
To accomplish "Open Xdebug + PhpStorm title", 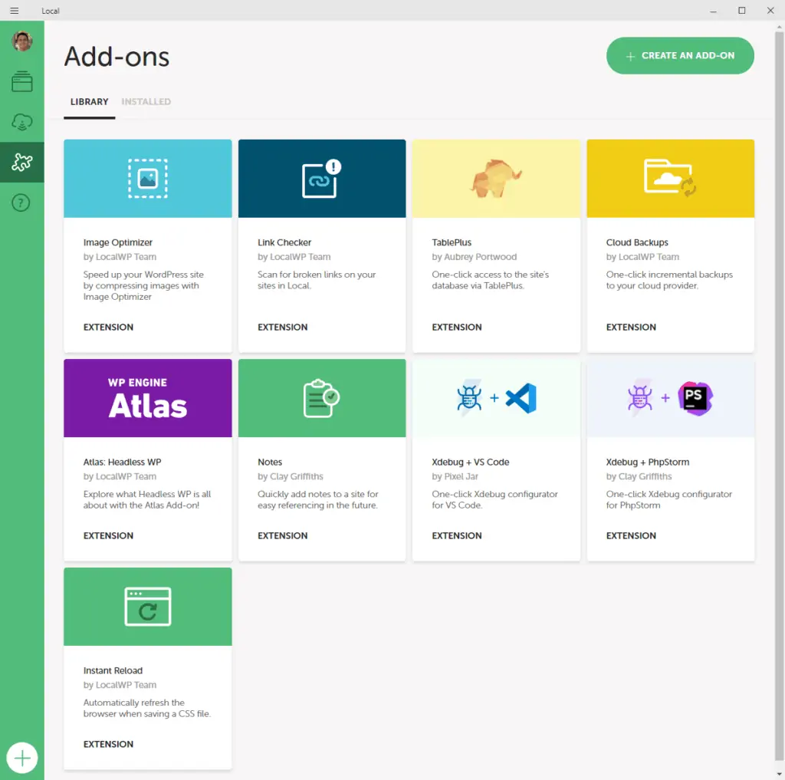I will click(647, 462).
